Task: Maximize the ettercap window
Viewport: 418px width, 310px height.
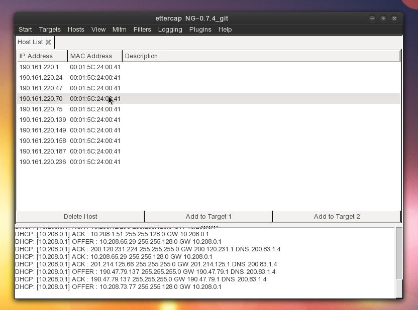Action: [383, 19]
